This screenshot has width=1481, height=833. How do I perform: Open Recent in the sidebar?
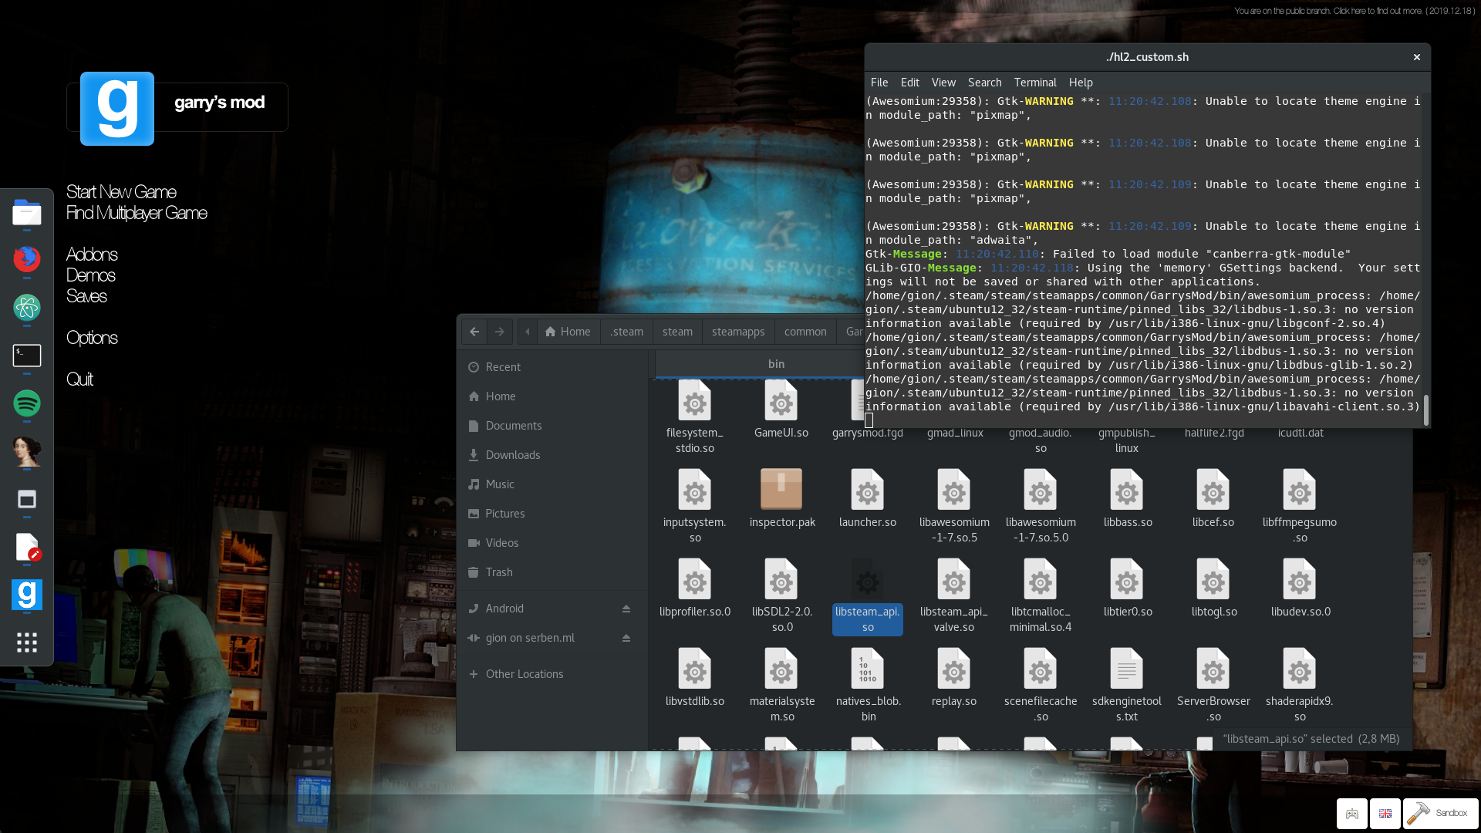click(x=552, y=367)
